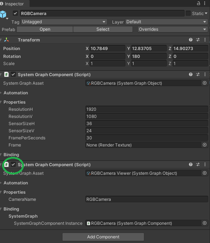This screenshot has height=243, width=210.
Task: Open the Transform component three-dot menu
Action: (x=205, y=40)
